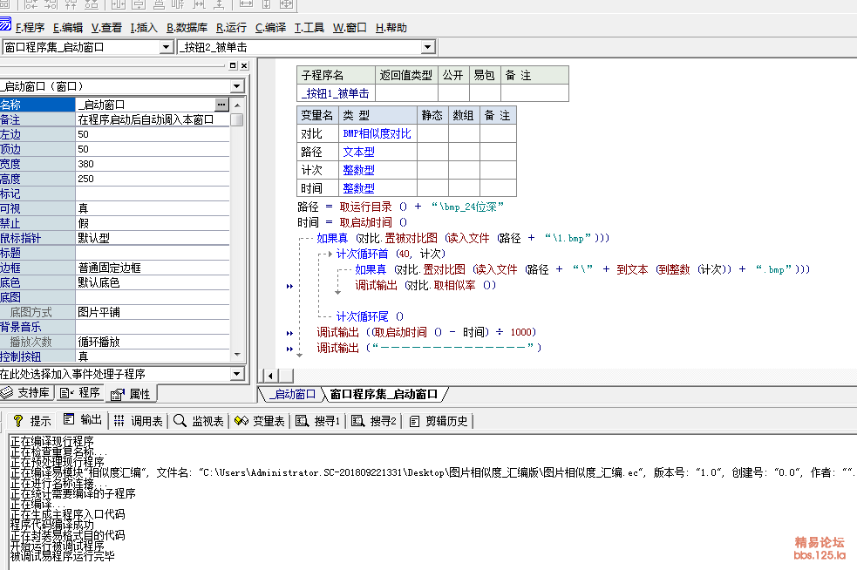Click the marker beside 调试输出 ((取启动时间
This screenshot has height=570, width=857.
pyautogui.click(x=289, y=333)
